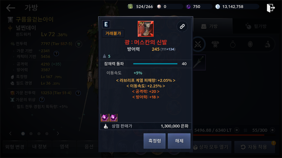Switch to the 펄가방 tab
Screen dimensions: 282x158
click(x=256, y=26)
